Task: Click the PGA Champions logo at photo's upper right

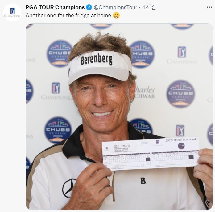Action: (x=182, y=55)
